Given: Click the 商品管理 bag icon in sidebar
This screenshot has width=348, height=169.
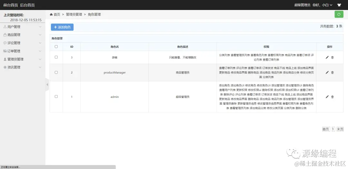Looking at the screenshot, I should click(5, 35).
